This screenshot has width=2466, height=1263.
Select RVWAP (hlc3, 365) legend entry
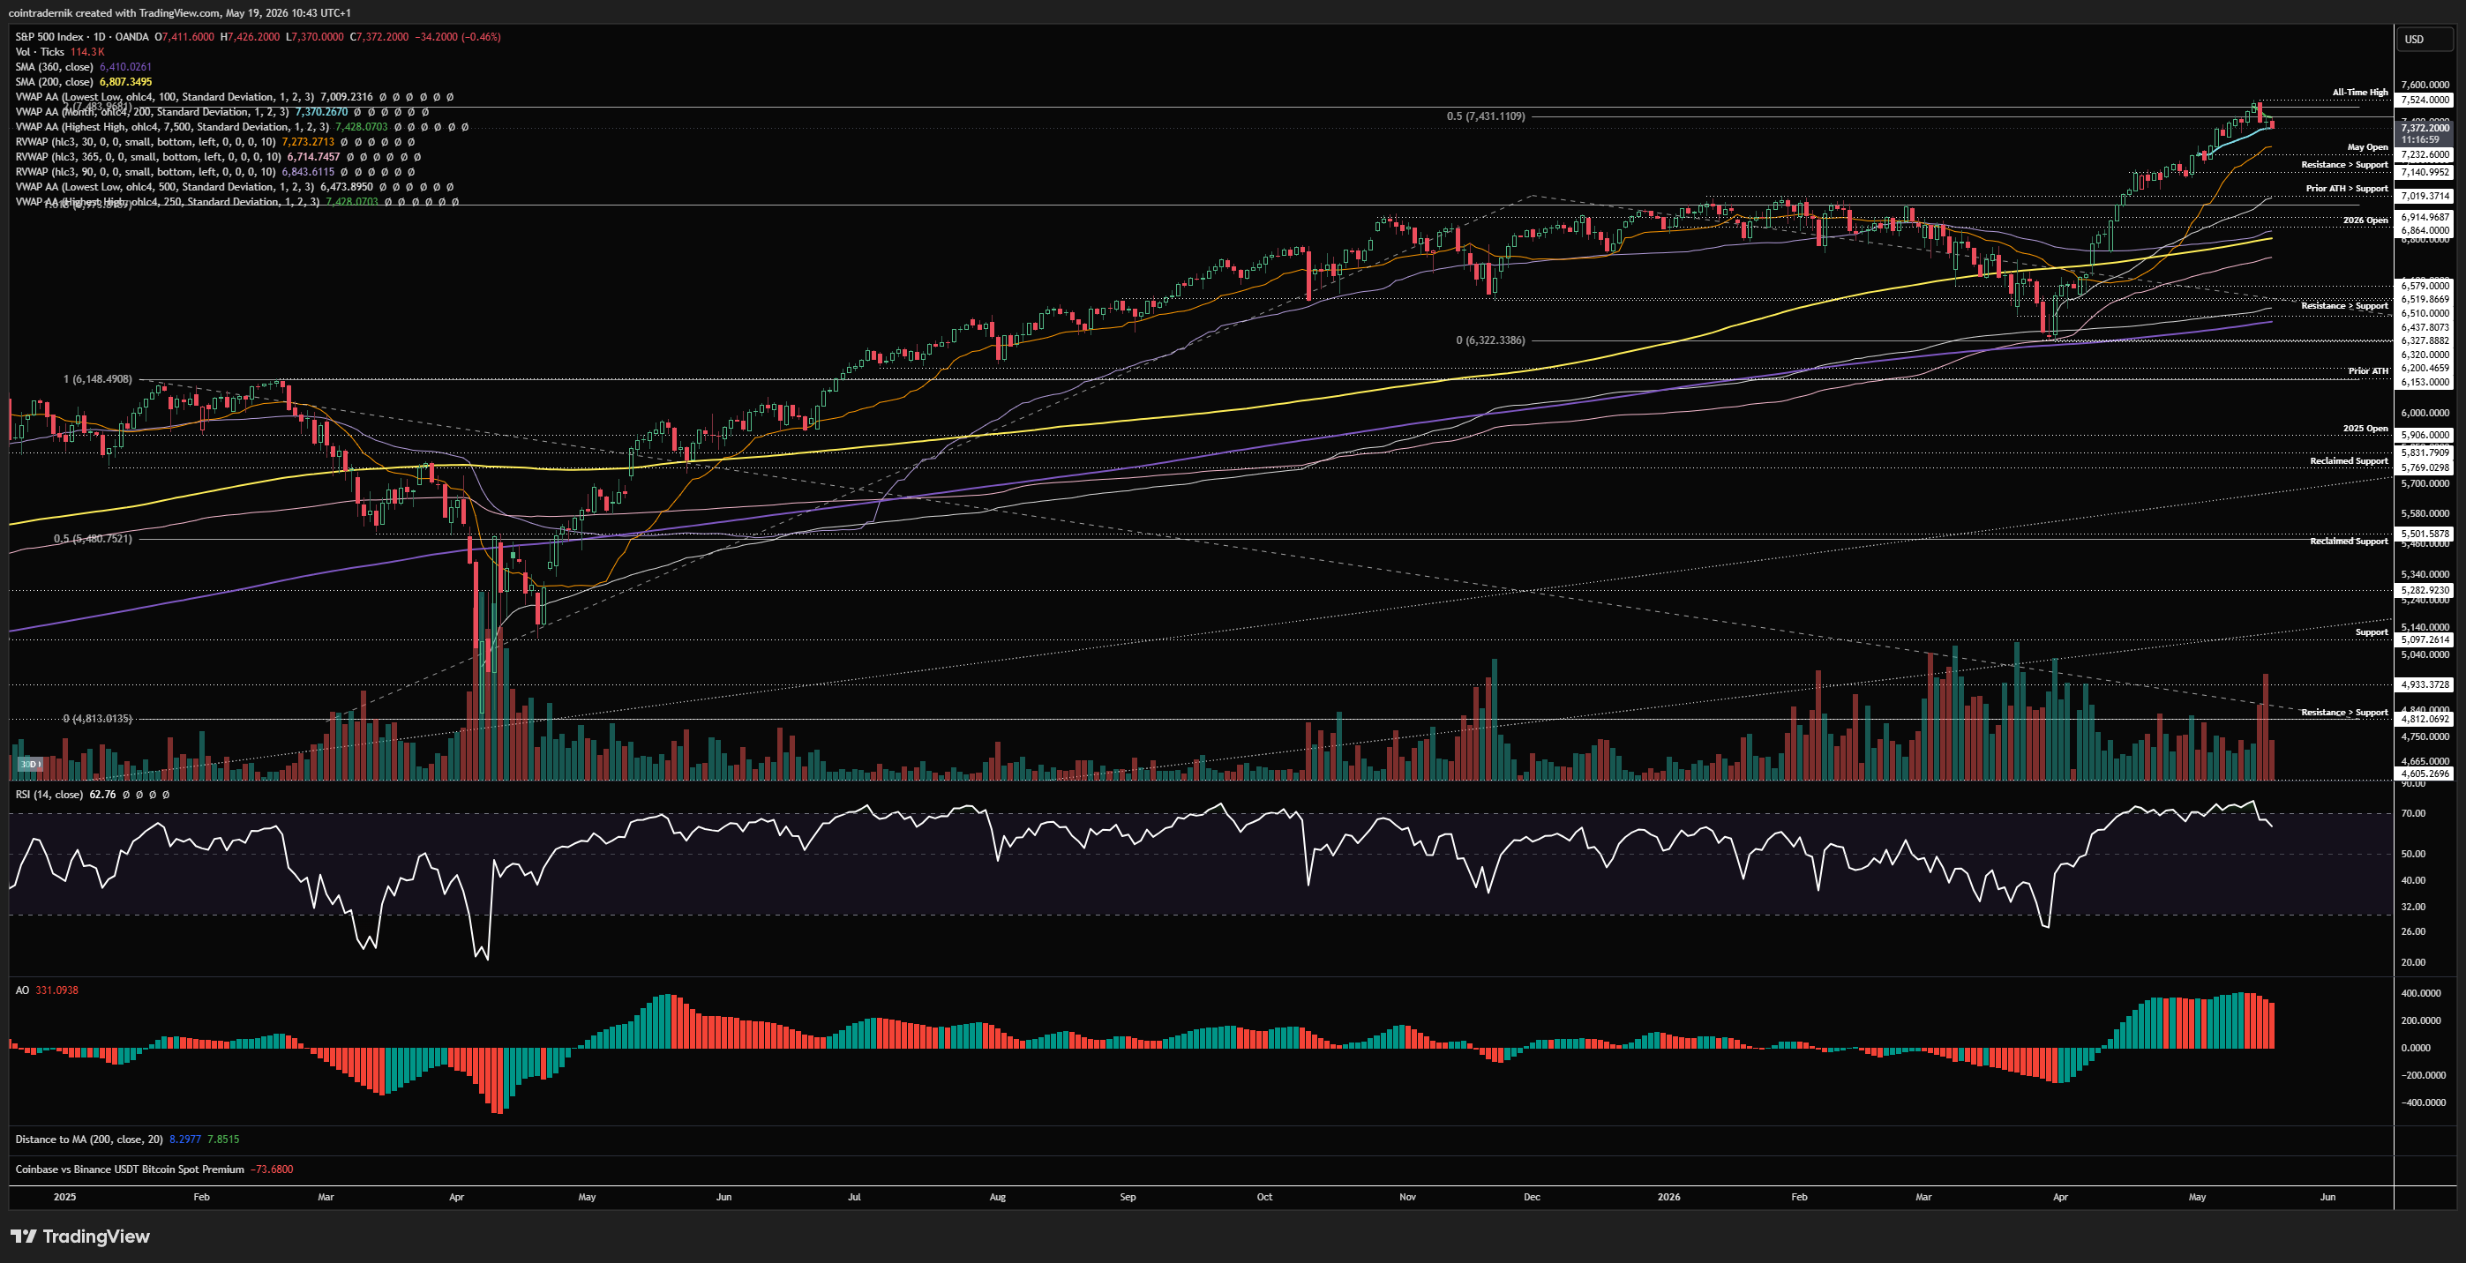pos(218,157)
